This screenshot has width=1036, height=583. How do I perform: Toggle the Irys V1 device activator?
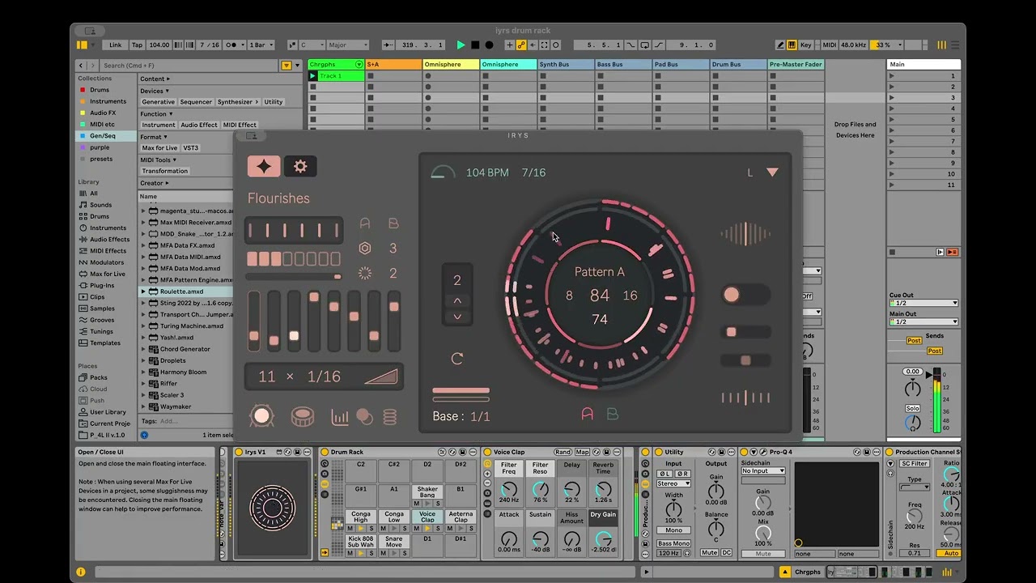click(x=239, y=452)
